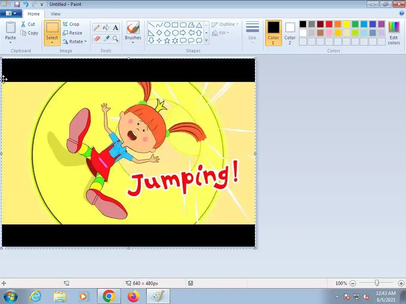Click the Paste clipboard button

coord(10,30)
